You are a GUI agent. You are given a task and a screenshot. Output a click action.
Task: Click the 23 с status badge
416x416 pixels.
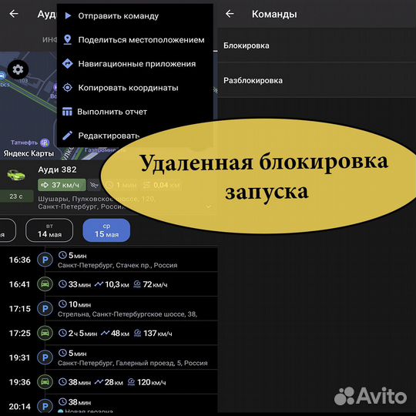coord(16,196)
